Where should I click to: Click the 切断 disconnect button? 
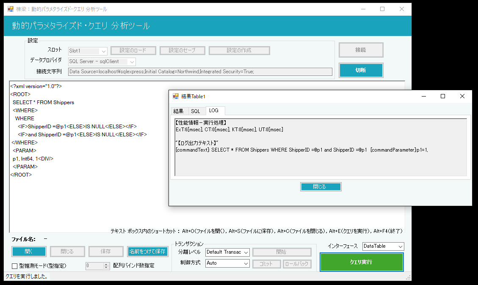pos(361,70)
